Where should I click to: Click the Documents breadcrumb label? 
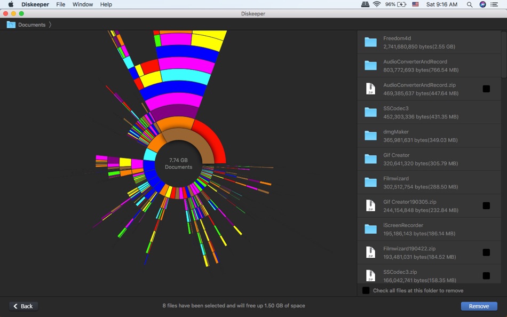(31, 25)
